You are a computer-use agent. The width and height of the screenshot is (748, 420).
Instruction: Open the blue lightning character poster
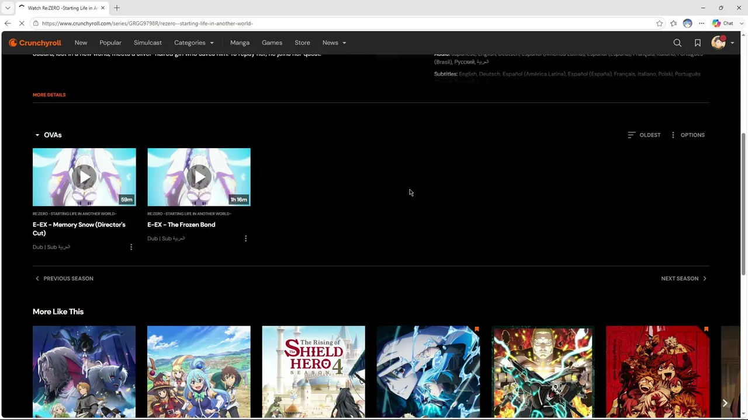click(x=428, y=372)
